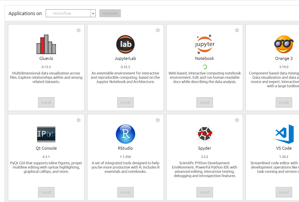Open gear menu on RStudio card
Screen dimensions: 299x202
158,120
